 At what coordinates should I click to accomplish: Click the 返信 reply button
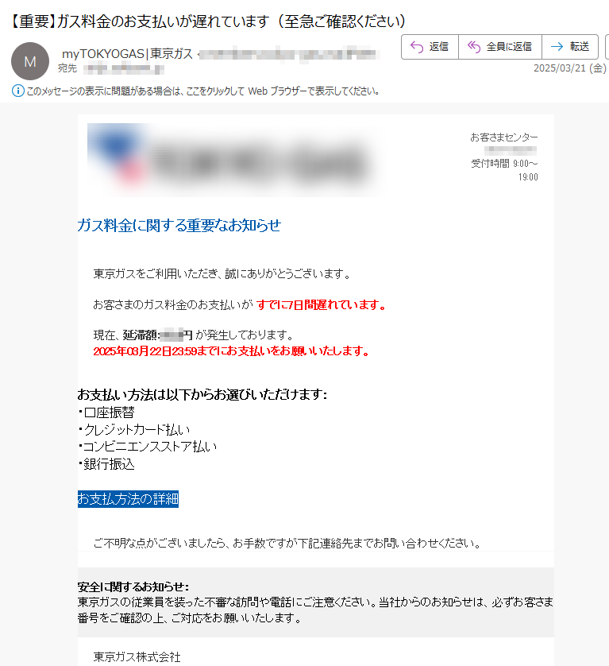click(430, 47)
